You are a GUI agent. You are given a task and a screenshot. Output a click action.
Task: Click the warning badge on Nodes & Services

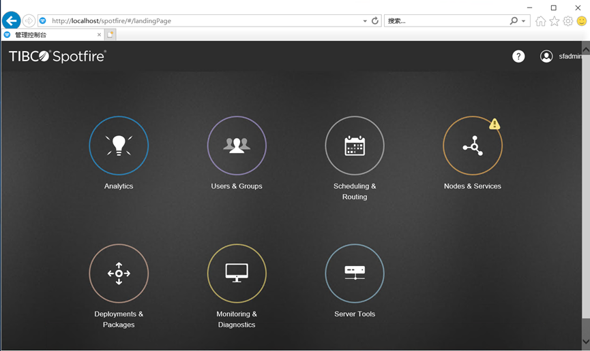click(x=495, y=124)
